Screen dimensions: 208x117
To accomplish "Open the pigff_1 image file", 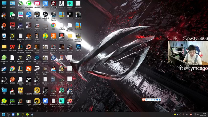I will coord(29,102).
